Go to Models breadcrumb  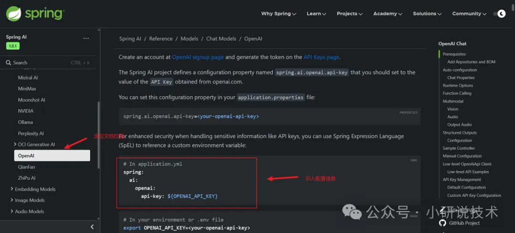pyautogui.click(x=189, y=39)
